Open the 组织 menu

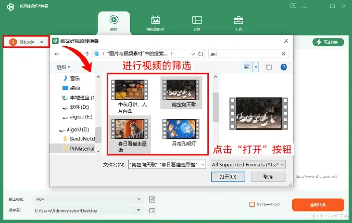tap(63, 67)
